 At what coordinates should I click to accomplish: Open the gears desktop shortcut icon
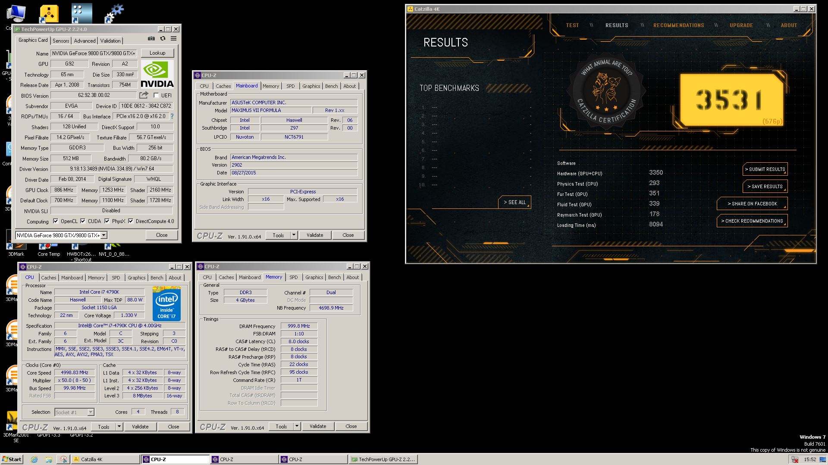point(114,13)
